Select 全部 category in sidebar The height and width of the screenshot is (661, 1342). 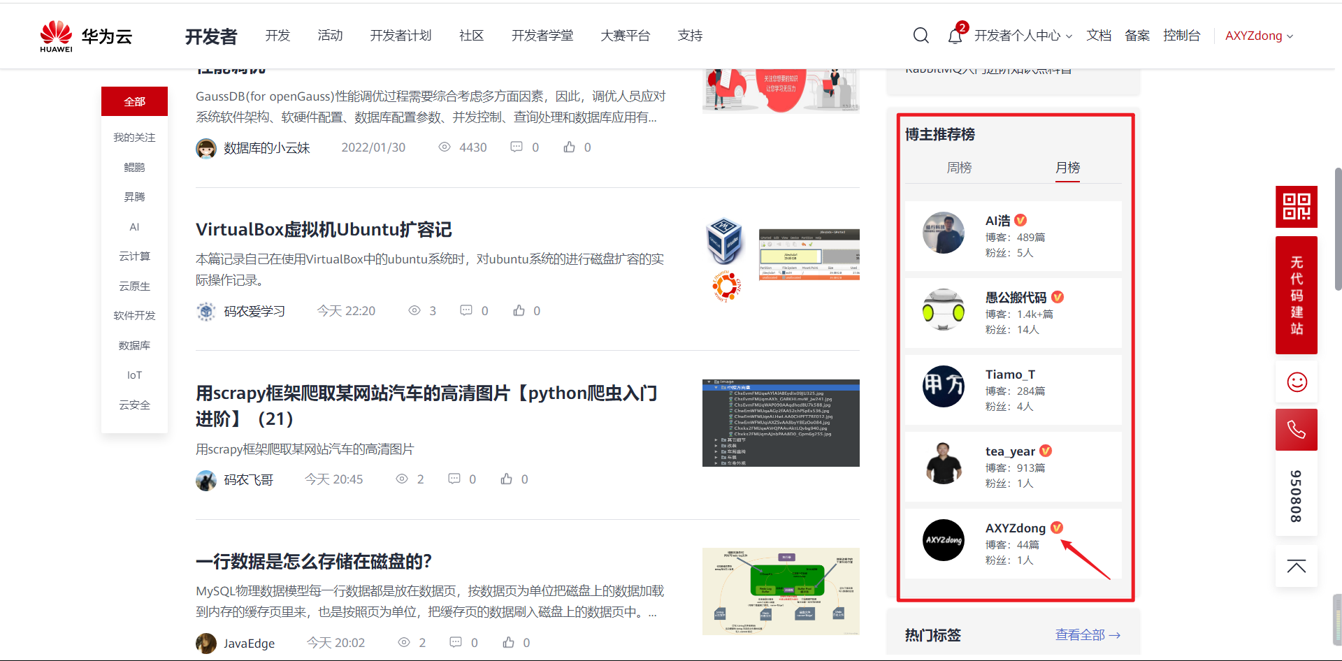tap(134, 101)
